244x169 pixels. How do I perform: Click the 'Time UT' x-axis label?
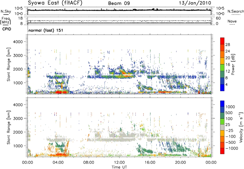pos(119,167)
